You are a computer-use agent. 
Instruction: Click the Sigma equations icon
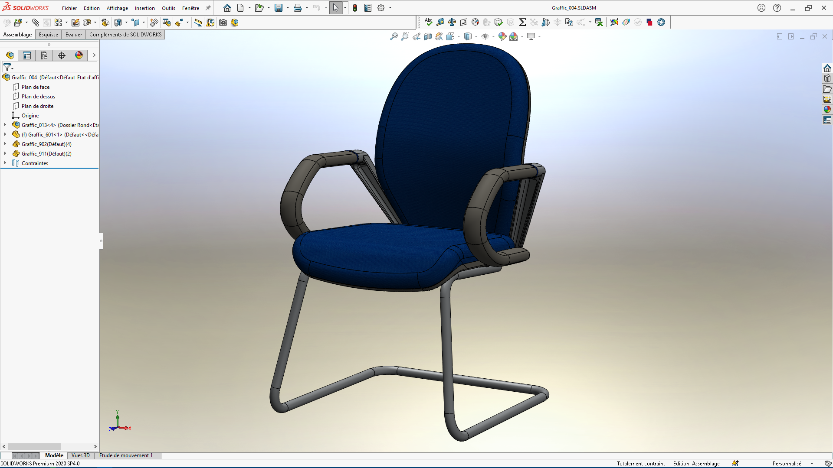[522, 22]
